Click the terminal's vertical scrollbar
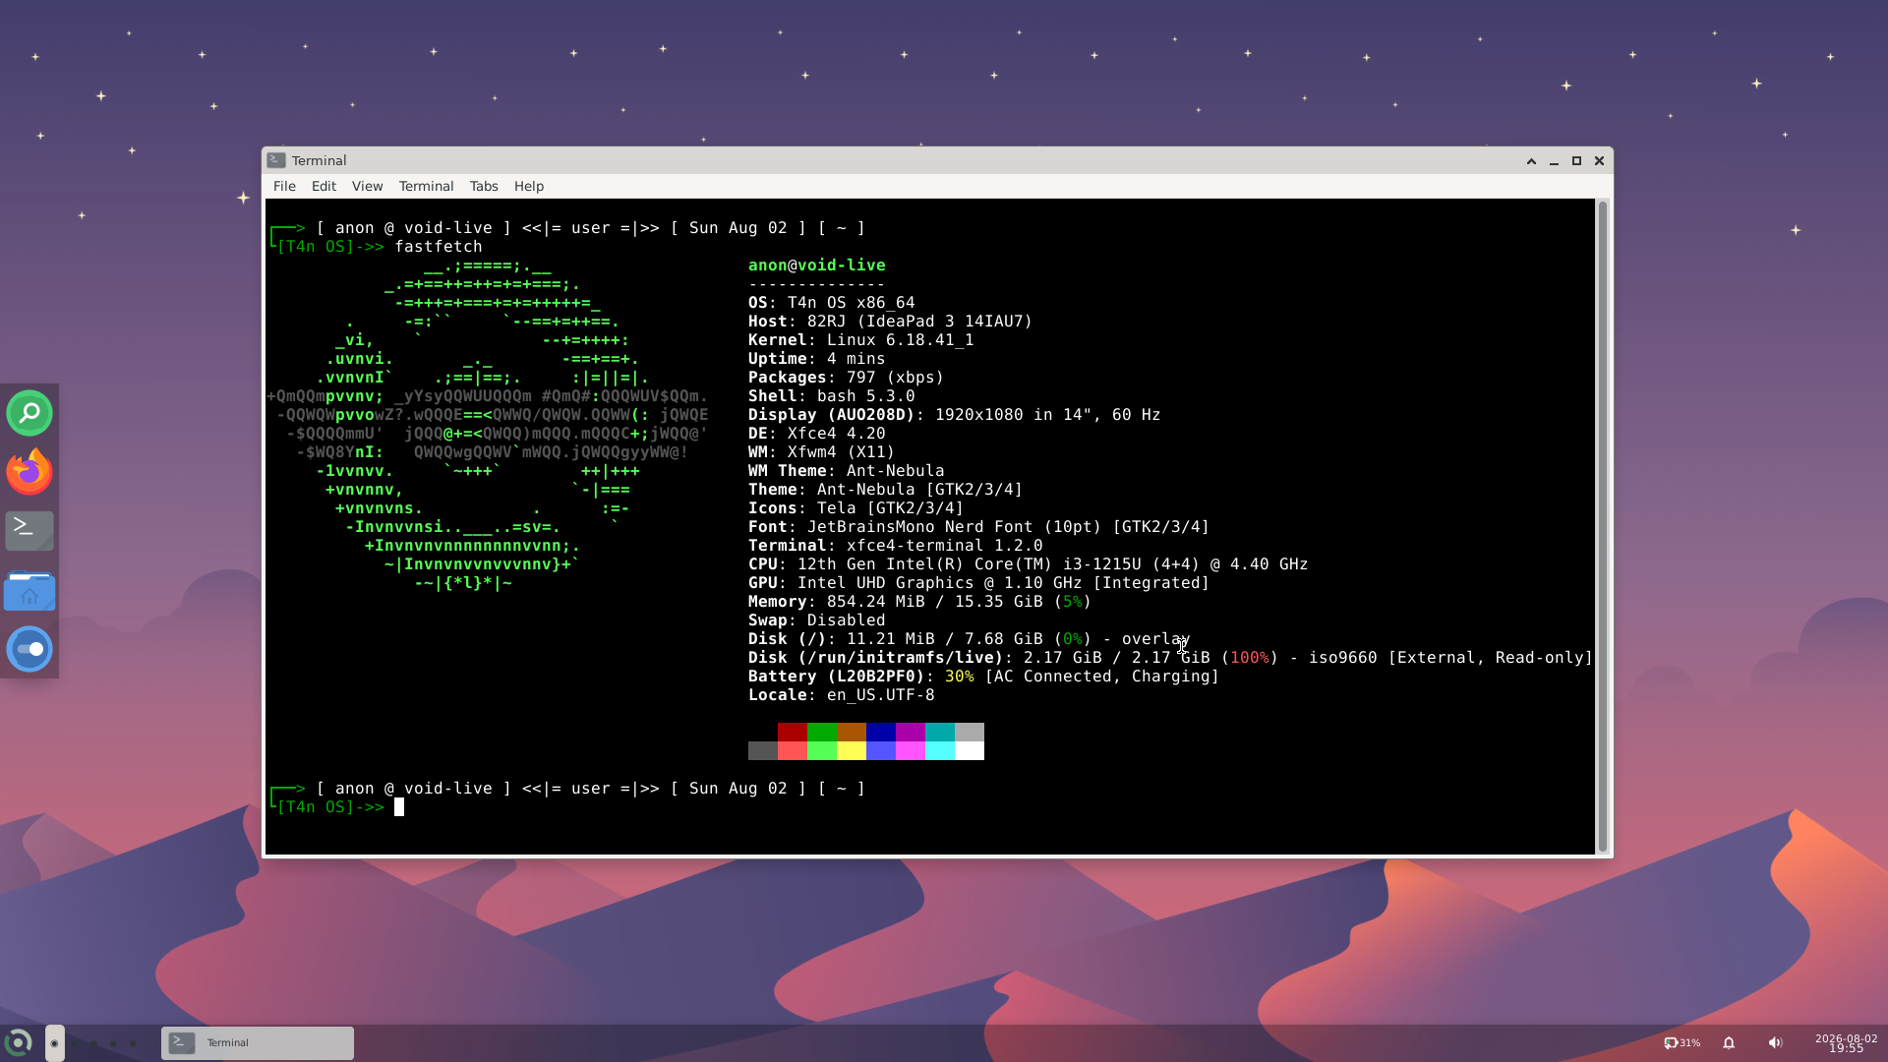1888x1062 pixels. pos(1603,526)
